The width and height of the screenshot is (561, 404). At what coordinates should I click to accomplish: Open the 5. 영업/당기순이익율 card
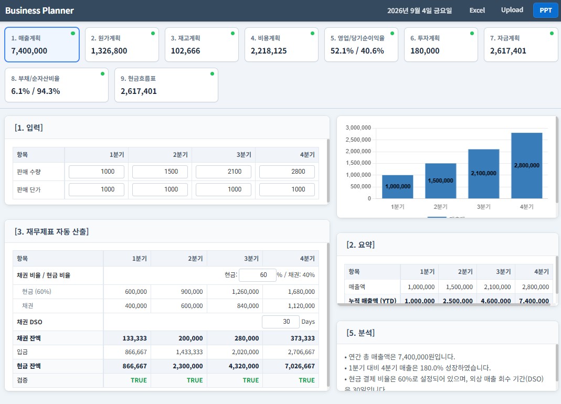[x=361, y=45]
